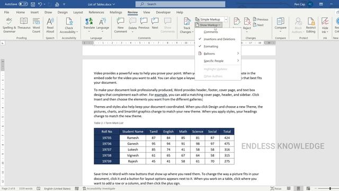Switch to Read Mode view in status bar
Image resolution: width=339 pixels, height=191 pixels.
(289, 189)
